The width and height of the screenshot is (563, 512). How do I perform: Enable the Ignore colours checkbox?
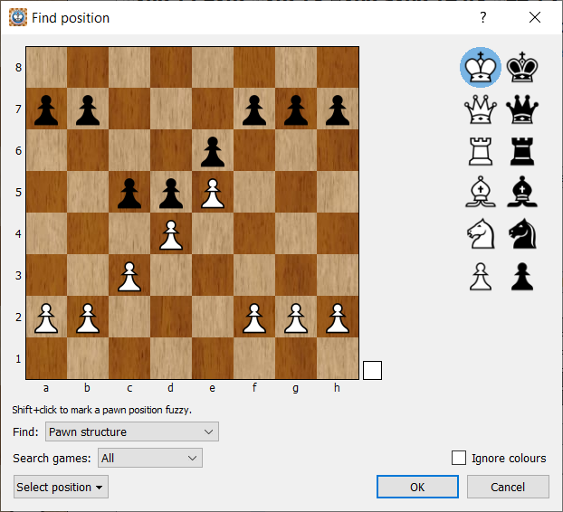click(459, 458)
